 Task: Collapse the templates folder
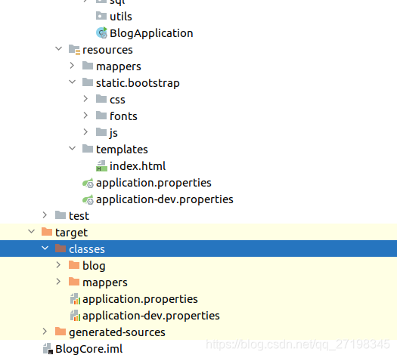point(72,149)
